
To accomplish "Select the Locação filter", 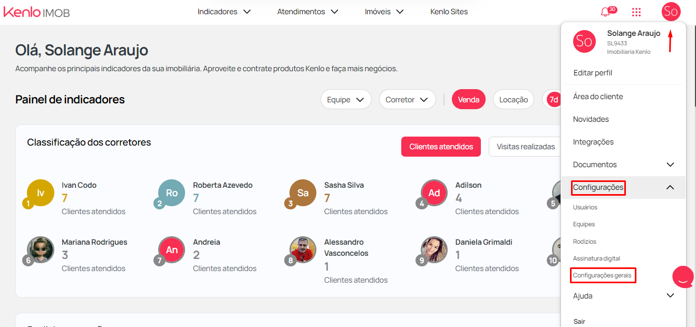I will [514, 100].
